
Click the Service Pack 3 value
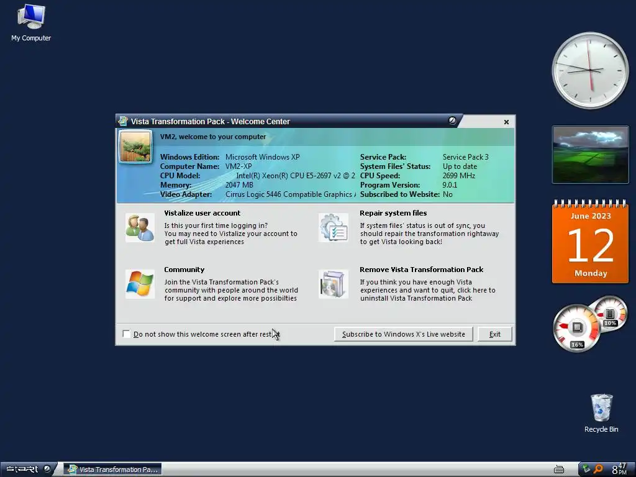(x=466, y=157)
